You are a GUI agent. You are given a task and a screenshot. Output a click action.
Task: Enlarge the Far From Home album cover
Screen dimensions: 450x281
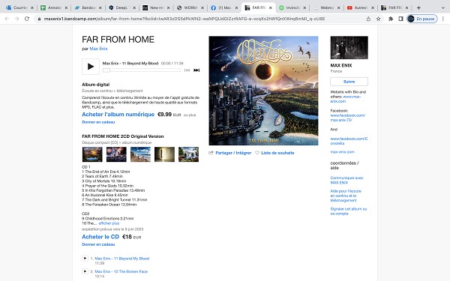[x=263, y=91]
